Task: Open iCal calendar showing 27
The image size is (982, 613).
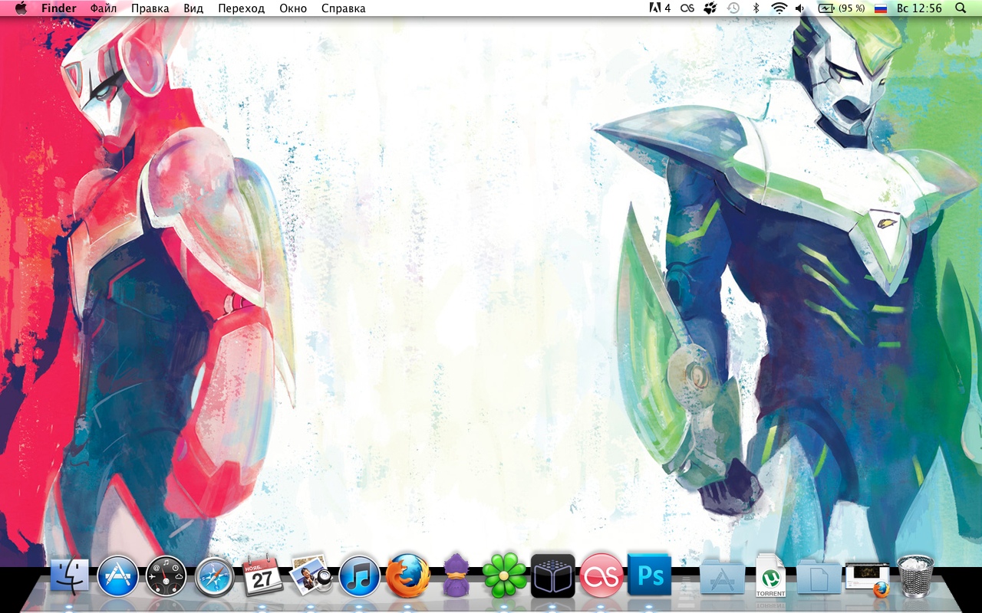Action: click(262, 576)
